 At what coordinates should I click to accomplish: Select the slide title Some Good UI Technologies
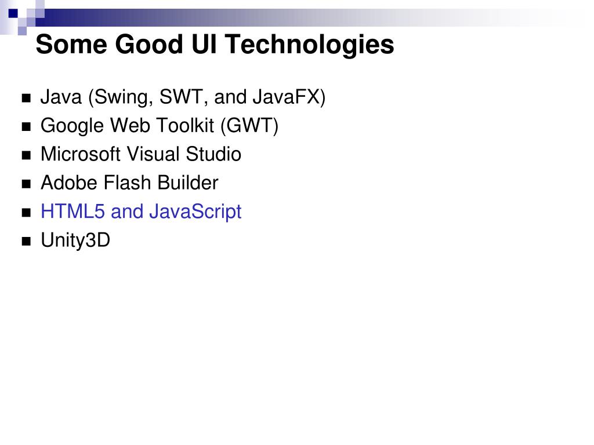pyautogui.click(x=215, y=44)
